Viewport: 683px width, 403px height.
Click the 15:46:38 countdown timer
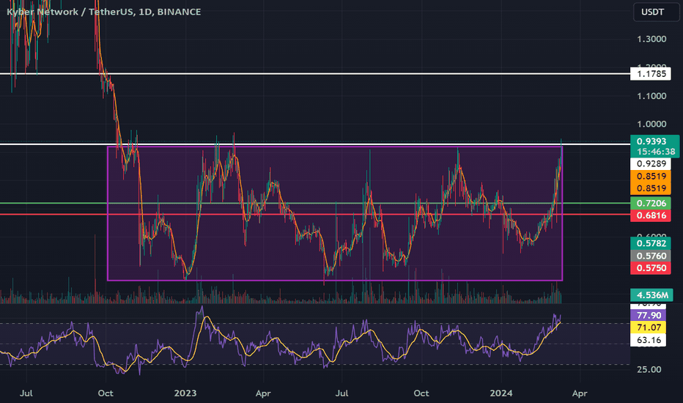coord(656,152)
